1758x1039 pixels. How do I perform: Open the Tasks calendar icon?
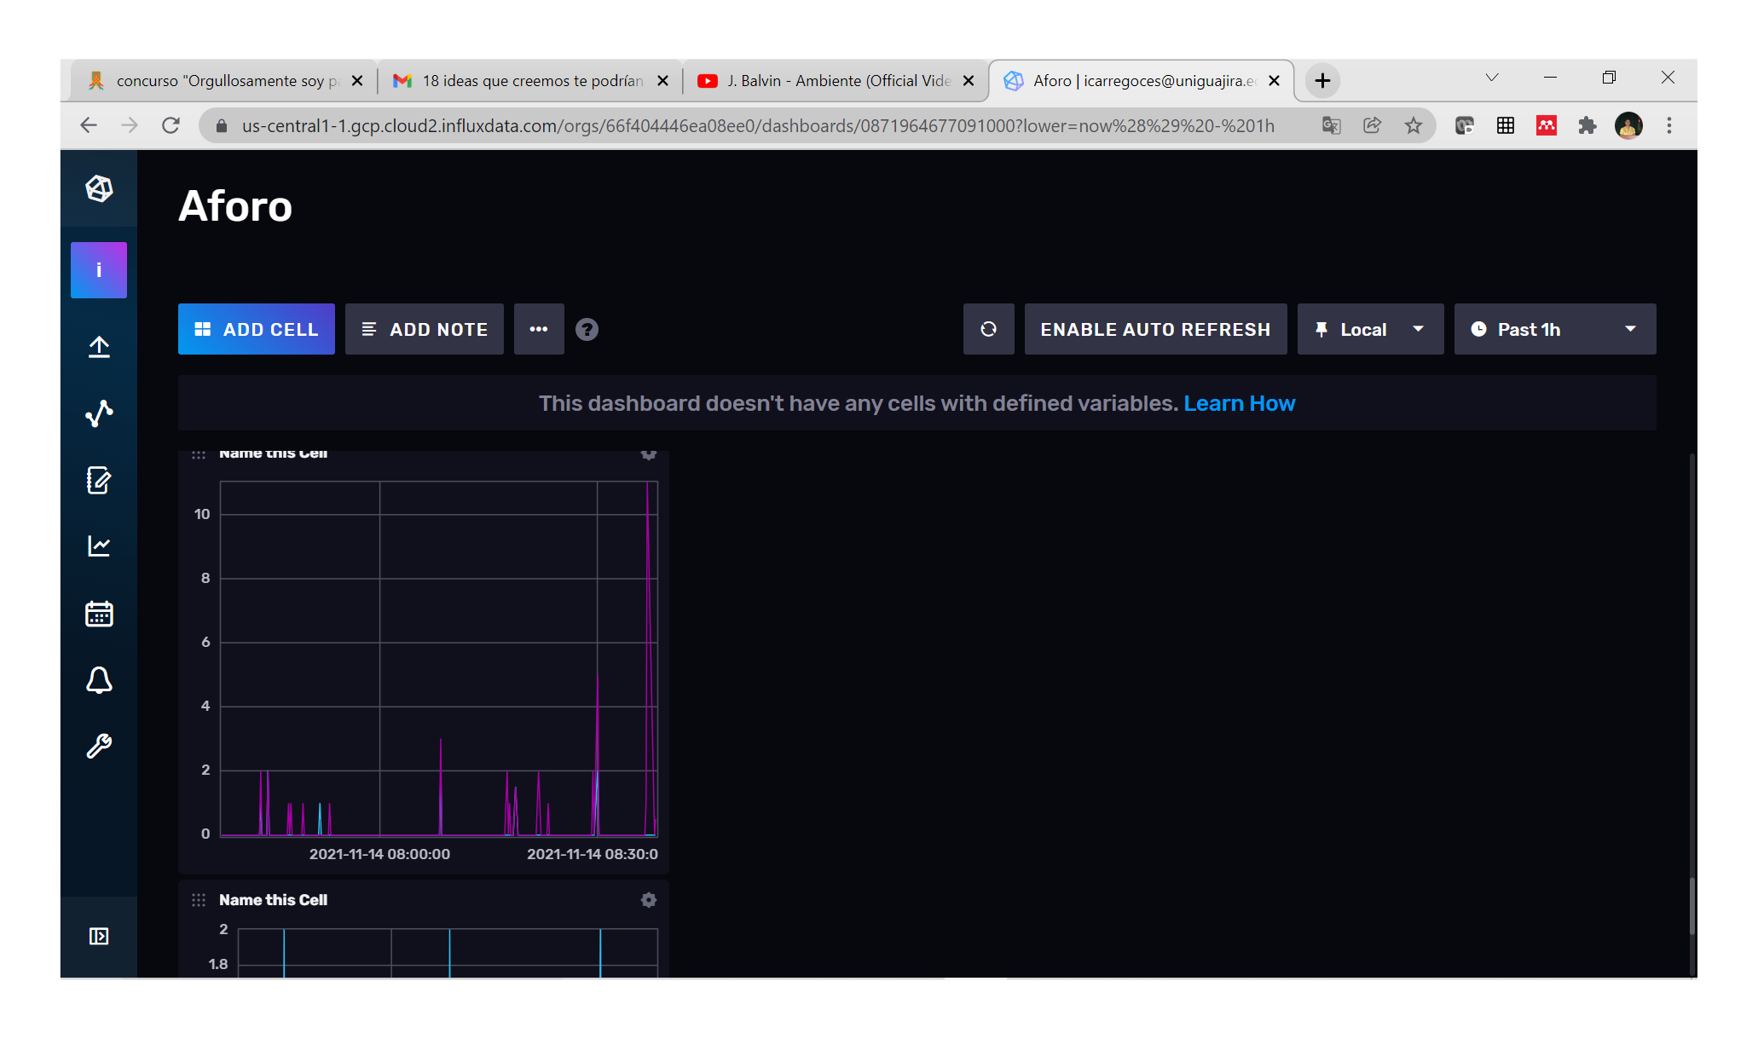99,614
